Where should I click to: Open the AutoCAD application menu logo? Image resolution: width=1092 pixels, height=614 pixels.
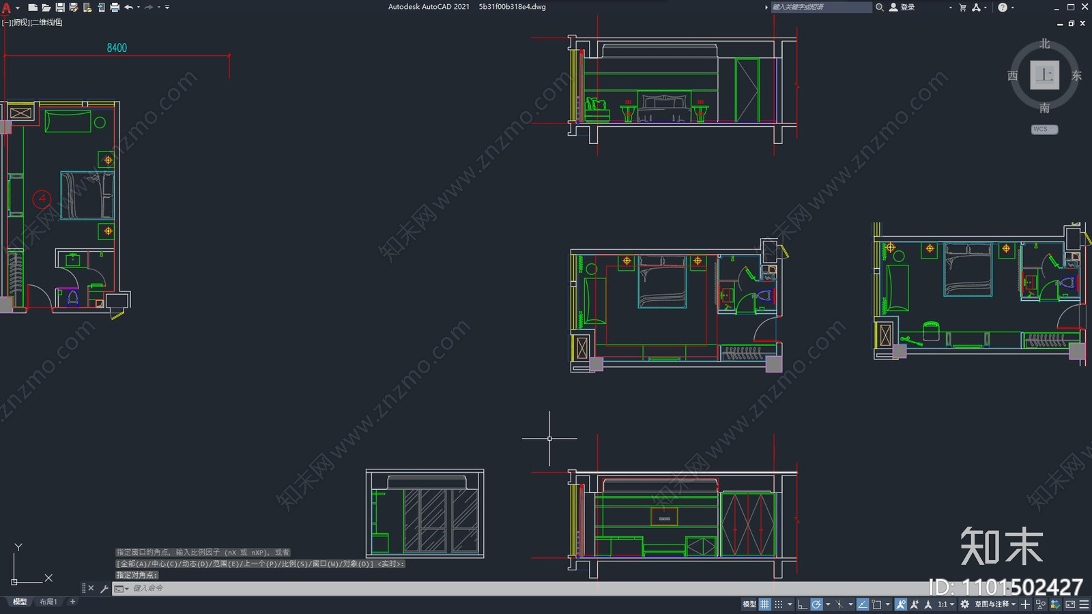pyautogui.click(x=6, y=8)
